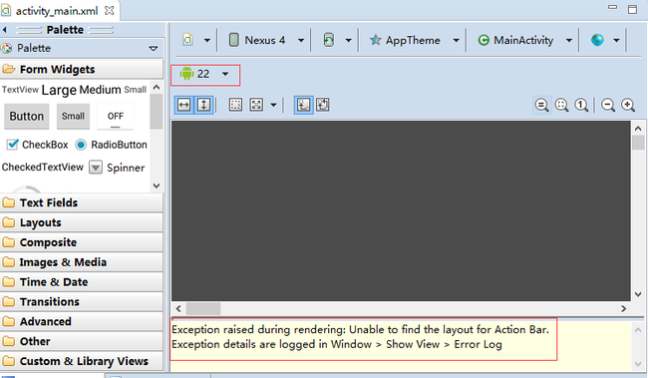Expand the Advanced category

(x=82, y=322)
